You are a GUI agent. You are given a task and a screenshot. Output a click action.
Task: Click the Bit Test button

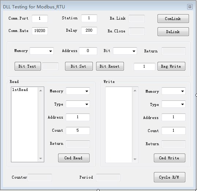(28, 66)
